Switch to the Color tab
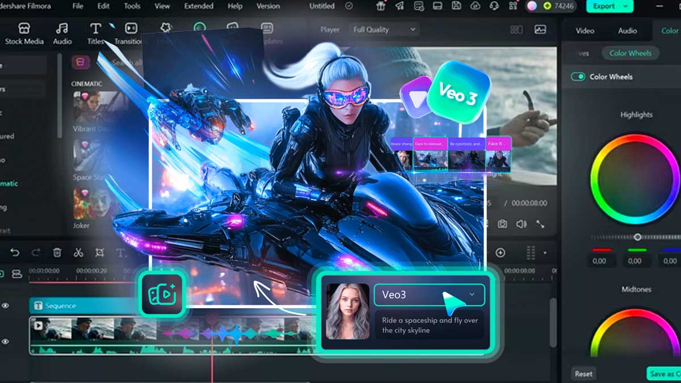Image resolution: width=681 pixels, height=383 pixels. coord(670,31)
